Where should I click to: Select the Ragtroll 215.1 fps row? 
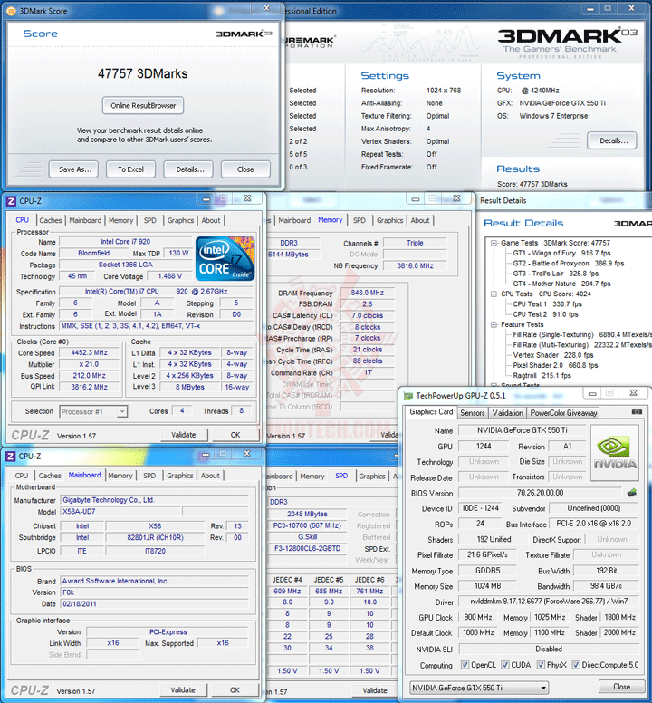point(542,376)
